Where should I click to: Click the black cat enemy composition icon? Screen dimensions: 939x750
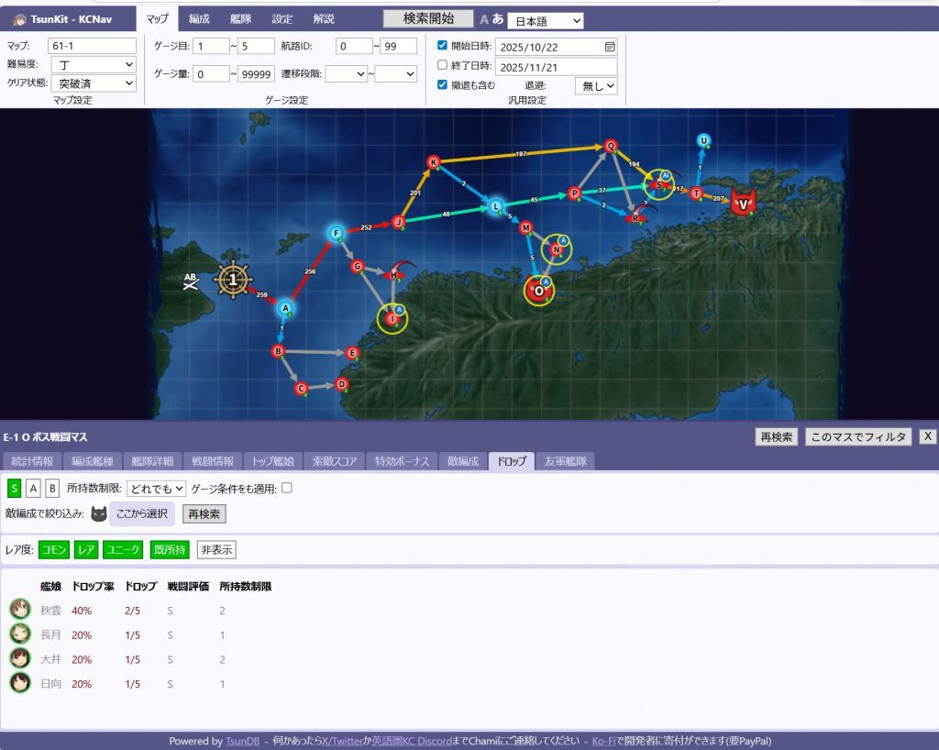(99, 513)
